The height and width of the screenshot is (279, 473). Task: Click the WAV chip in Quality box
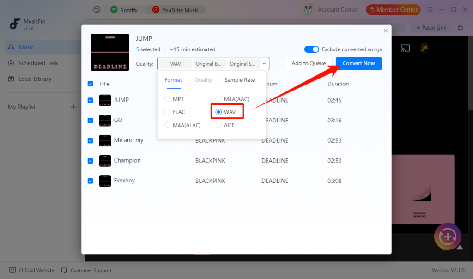[175, 64]
